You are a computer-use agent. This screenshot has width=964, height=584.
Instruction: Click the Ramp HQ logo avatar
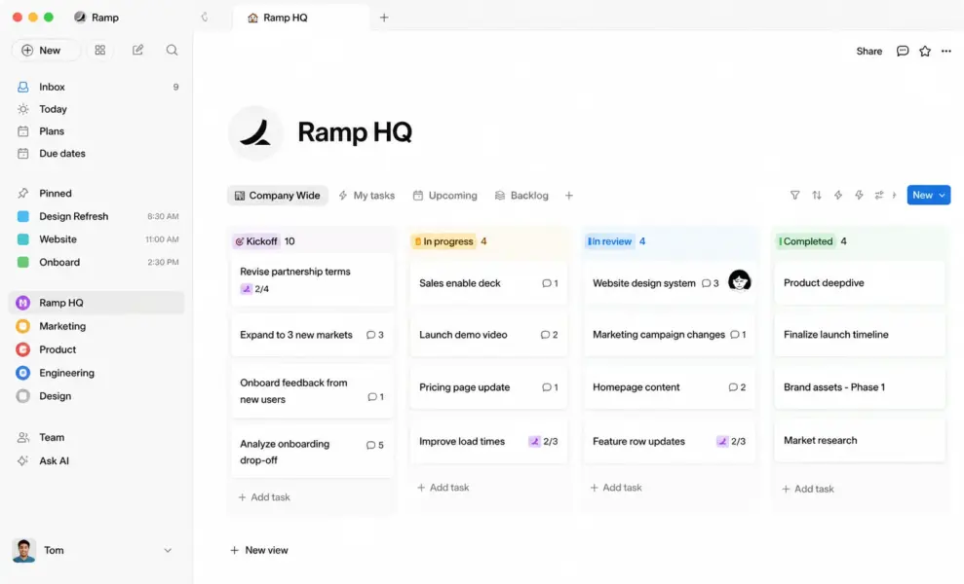tap(255, 132)
